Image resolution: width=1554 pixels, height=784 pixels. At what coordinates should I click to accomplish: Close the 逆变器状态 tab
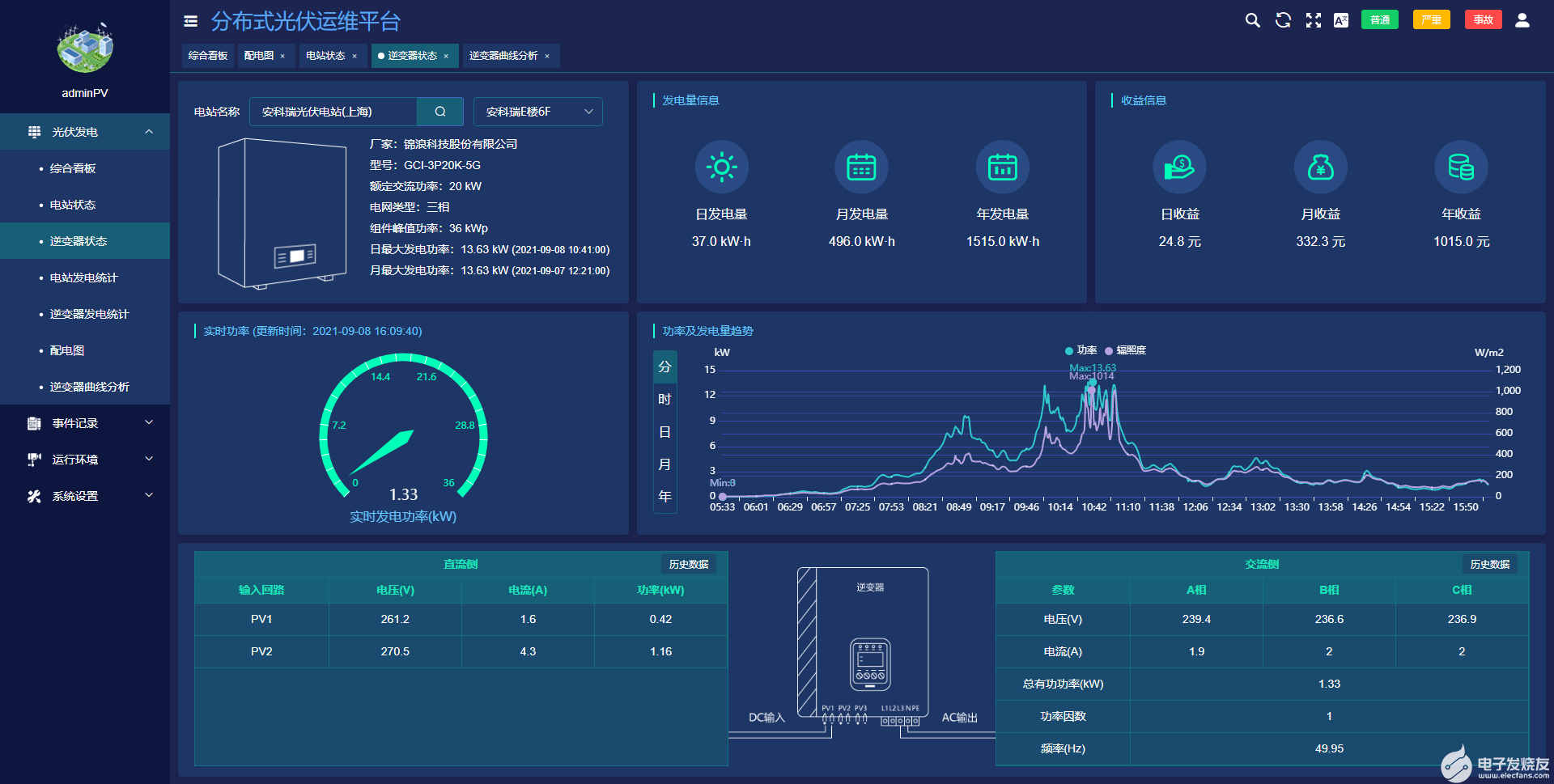tap(446, 56)
